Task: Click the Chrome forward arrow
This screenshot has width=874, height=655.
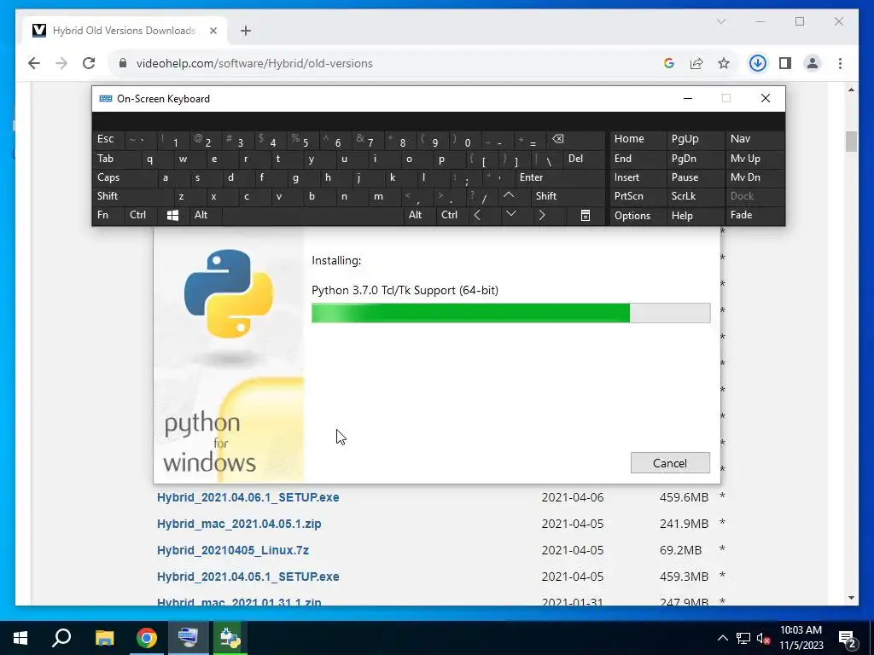Action: [x=61, y=63]
